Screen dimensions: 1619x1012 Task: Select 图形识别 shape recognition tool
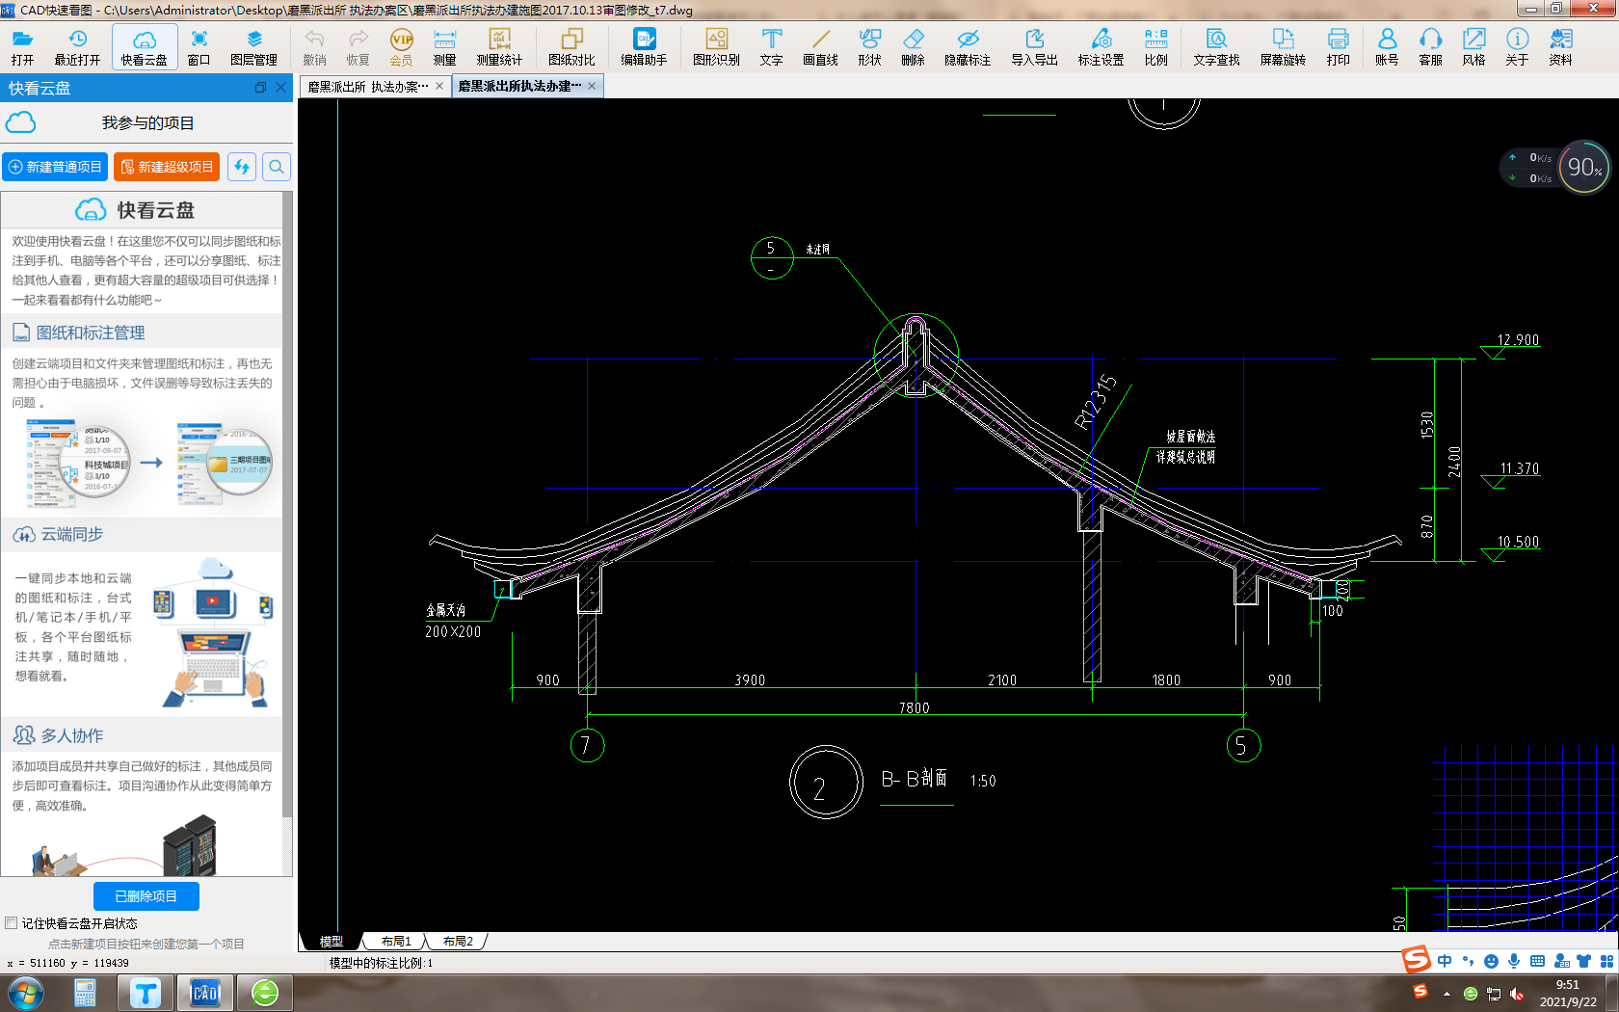click(716, 46)
